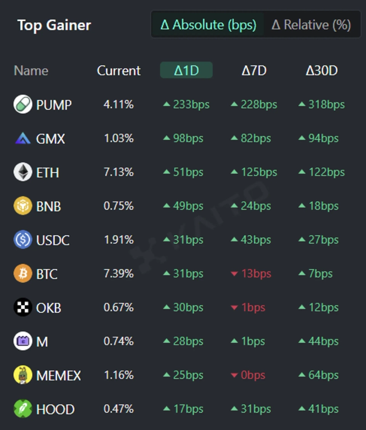The image size is (366, 430).
Task: Switch to Δ Relative (%) view
Action: click(311, 25)
